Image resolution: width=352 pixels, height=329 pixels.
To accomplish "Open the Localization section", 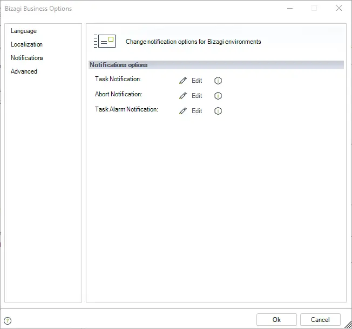I will pos(26,44).
